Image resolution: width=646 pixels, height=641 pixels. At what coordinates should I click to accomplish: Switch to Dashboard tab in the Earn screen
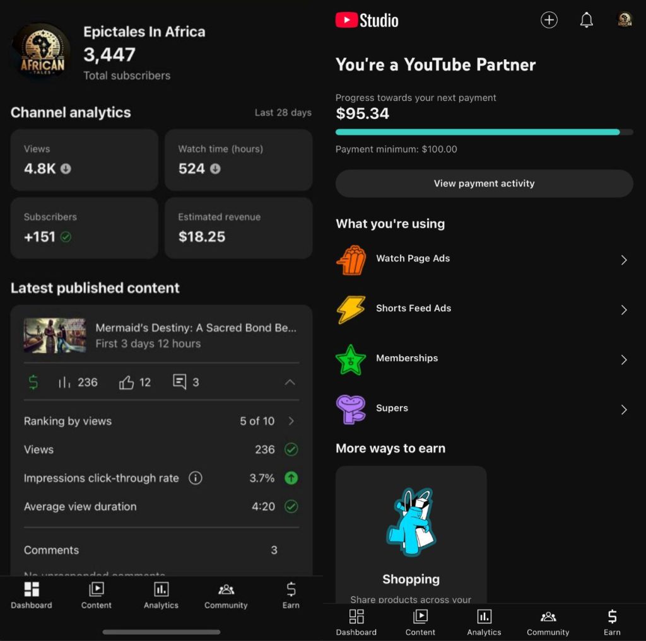pos(356,623)
